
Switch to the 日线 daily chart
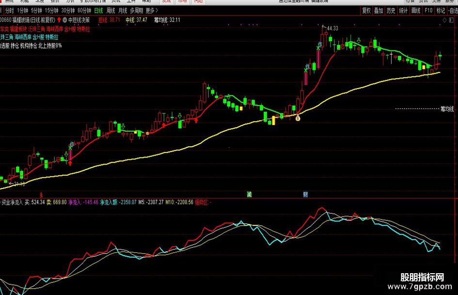[x=98, y=11]
